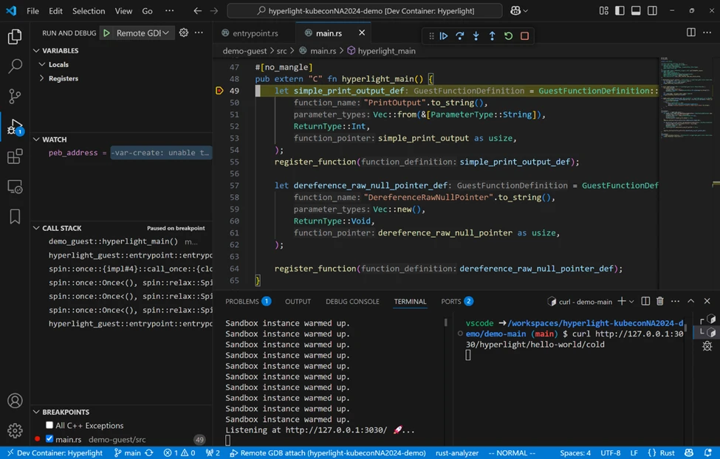
Task: Open launch.json via the debug gear icon
Action: coord(184,32)
